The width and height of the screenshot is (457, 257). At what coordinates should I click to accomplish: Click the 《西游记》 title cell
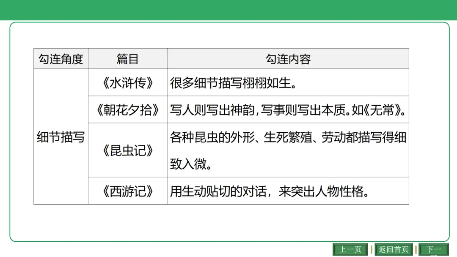(x=128, y=191)
